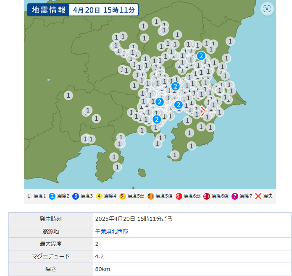The width and height of the screenshot is (292, 276).
Task: Click the 震度5弱 legend icon
Action: 123,196
